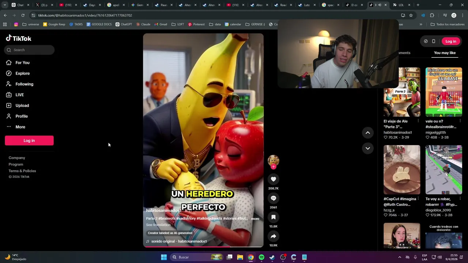Click red Log in button in sidebar

tap(29, 141)
